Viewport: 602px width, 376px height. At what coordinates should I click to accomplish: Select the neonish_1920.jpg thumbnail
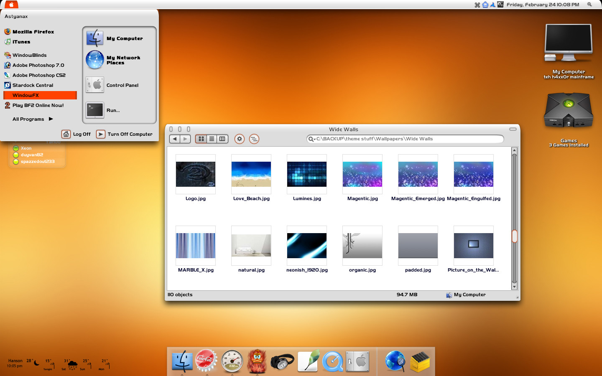[307, 246]
